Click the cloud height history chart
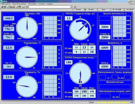The width and height of the screenshot is (135, 104). (x=121, y=28)
